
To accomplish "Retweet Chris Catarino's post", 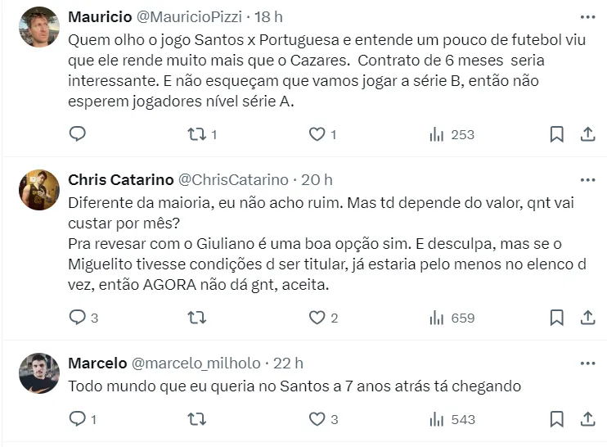I will pos(197,318).
